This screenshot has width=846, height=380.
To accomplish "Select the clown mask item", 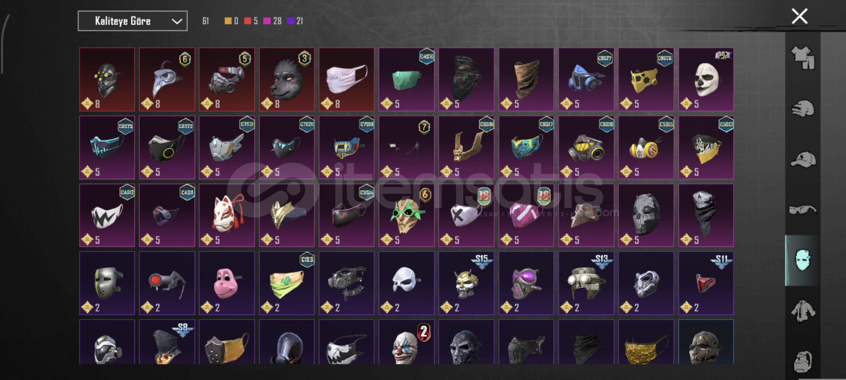I will [407, 342].
